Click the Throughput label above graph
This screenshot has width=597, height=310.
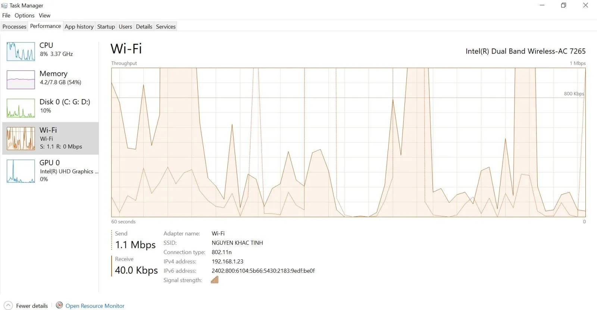click(x=124, y=63)
